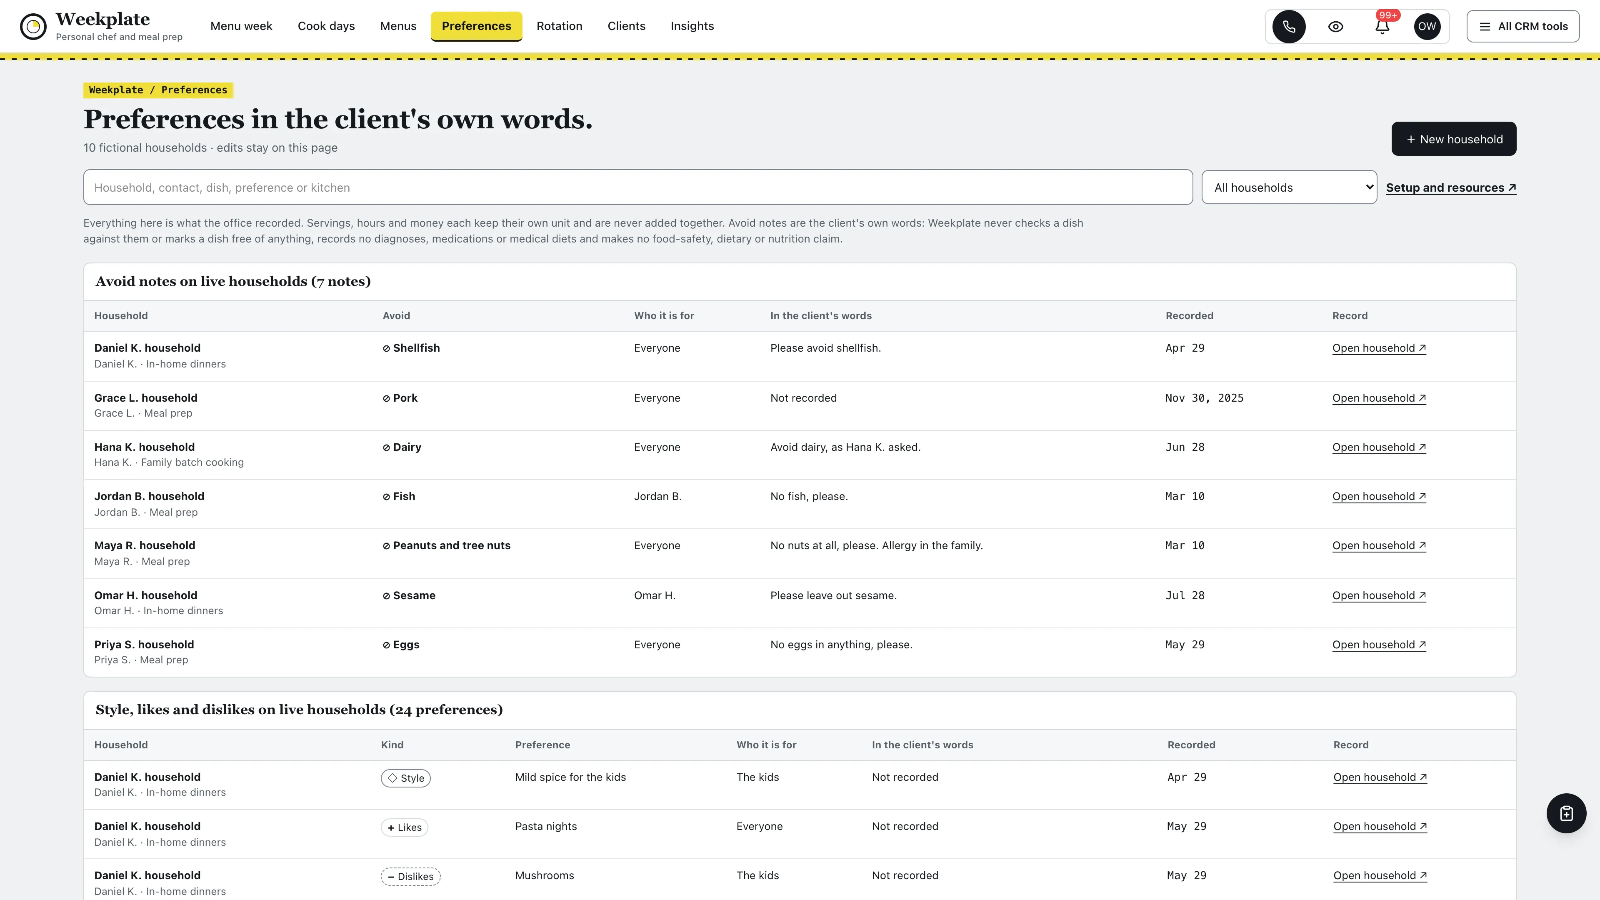Go to Clients tab
The width and height of the screenshot is (1600, 900).
626,26
